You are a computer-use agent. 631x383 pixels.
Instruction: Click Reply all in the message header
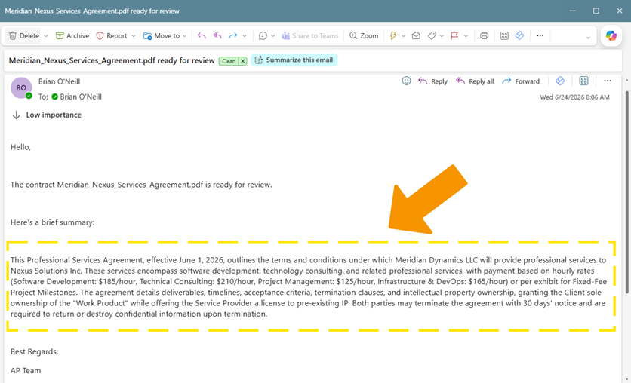coord(475,81)
